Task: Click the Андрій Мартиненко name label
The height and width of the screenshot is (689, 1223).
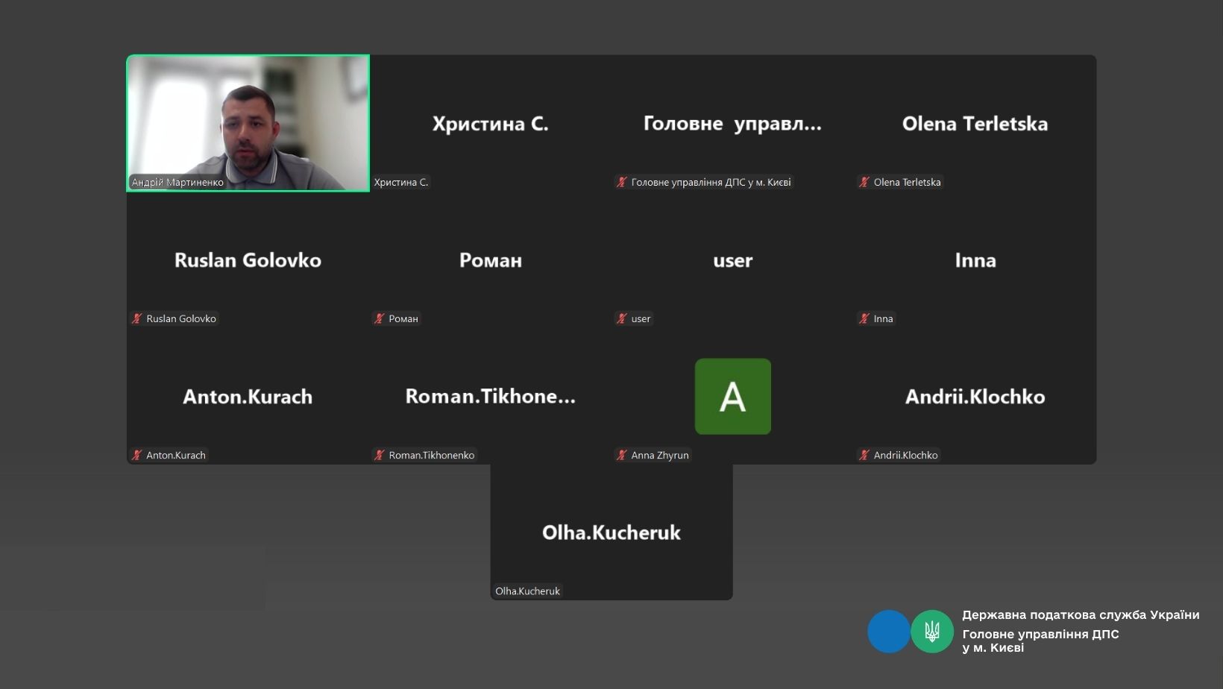Action: click(177, 182)
